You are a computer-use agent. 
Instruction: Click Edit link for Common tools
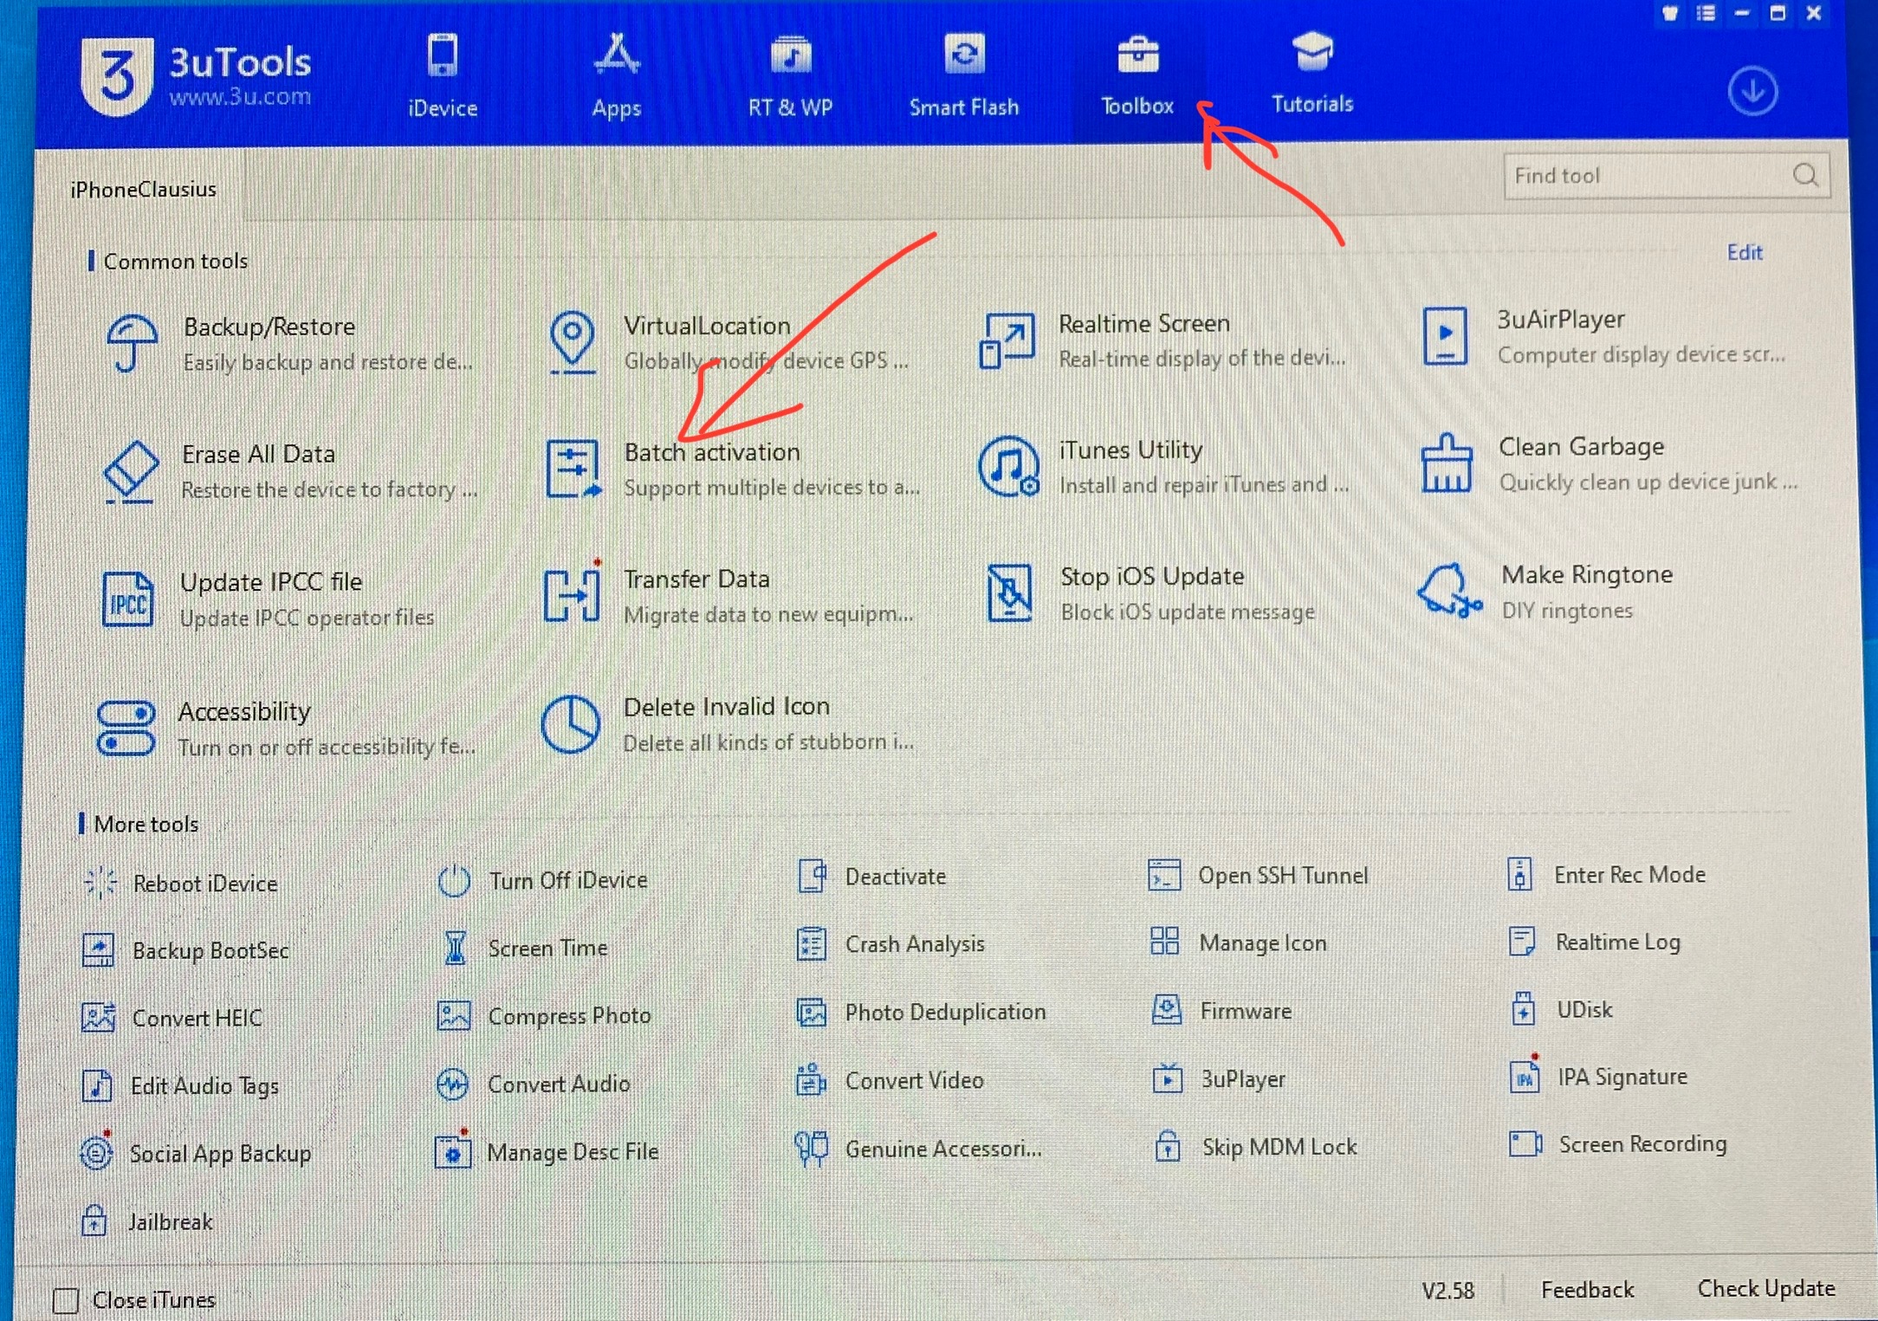click(1744, 252)
